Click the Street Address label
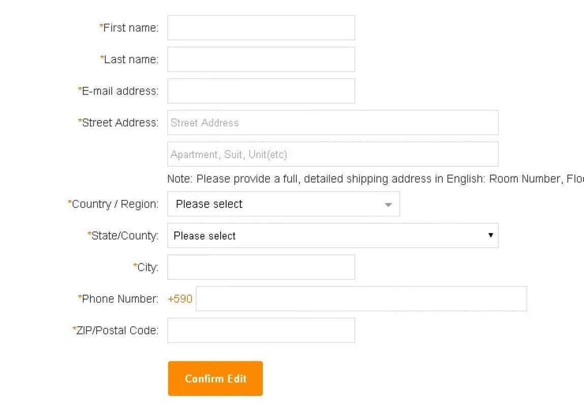 118,123
